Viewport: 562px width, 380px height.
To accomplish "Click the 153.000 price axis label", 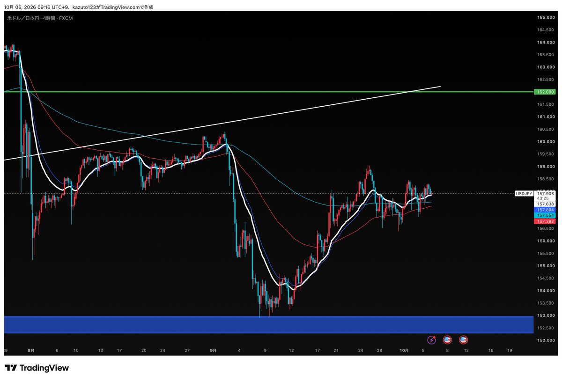I will [546, 315].
